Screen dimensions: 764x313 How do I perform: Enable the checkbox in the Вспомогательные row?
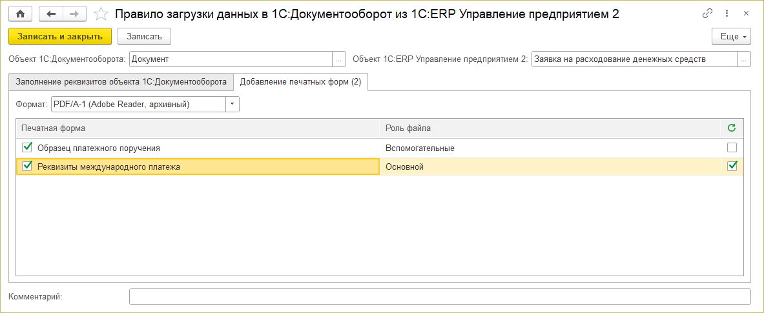[732, 148]
